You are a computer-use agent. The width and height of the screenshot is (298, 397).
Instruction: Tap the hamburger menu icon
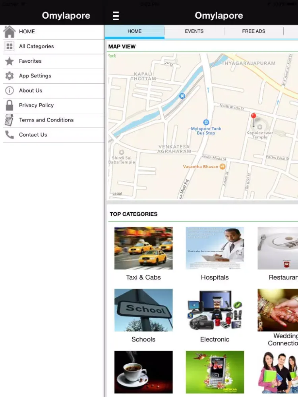point(116,16)
